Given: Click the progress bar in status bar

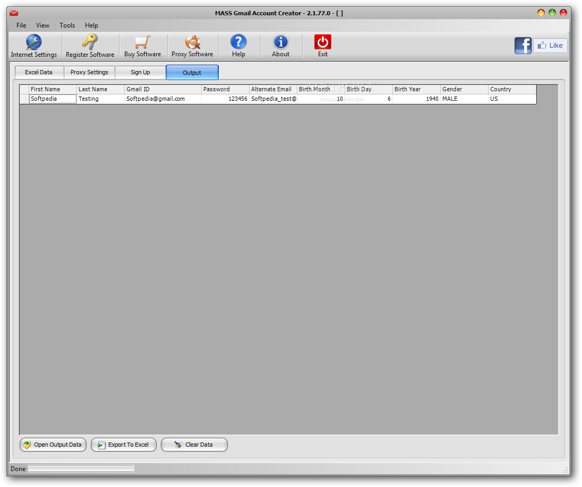Looking at the screenshot, I should click(x=81, y=468).
